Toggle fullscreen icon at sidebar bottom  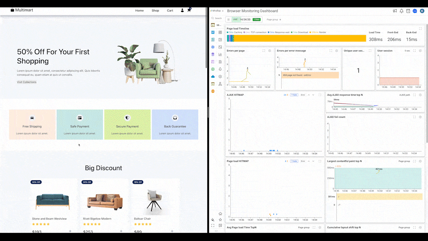click(x=213, y=226)
